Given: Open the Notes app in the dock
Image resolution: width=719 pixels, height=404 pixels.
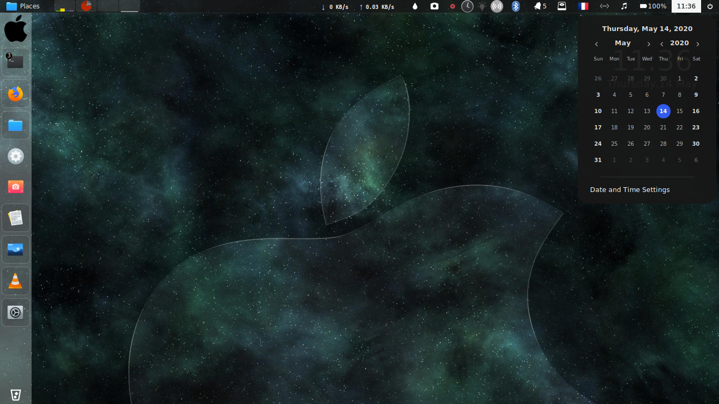Looking at the screenshot, I should [16, 218].
